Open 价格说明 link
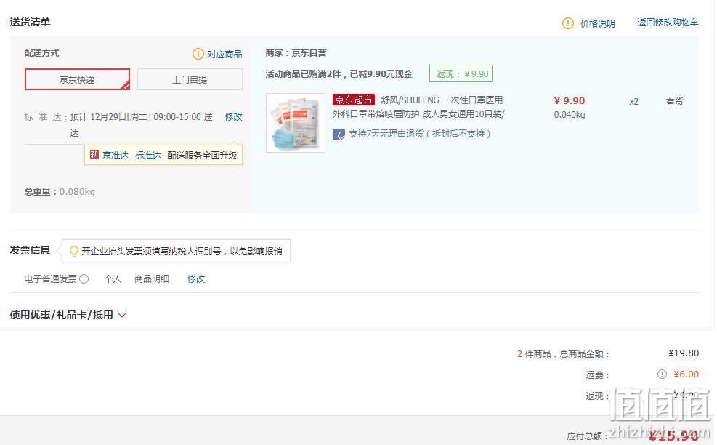This screenshot has height=445, width=717. tap(597, 23)
